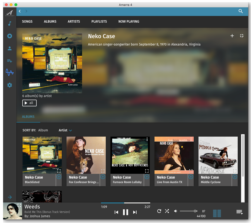Screen dimensions: 251x223
Task: Open the Middle Cyclone album thumbnail
Action: [218, 155]
